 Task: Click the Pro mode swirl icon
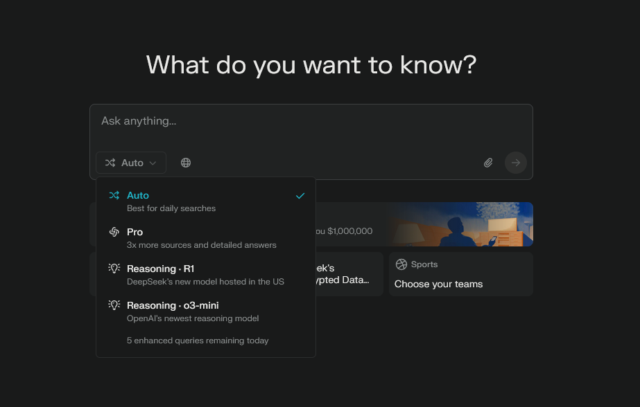pyautogui.click(x=114, y=232)
